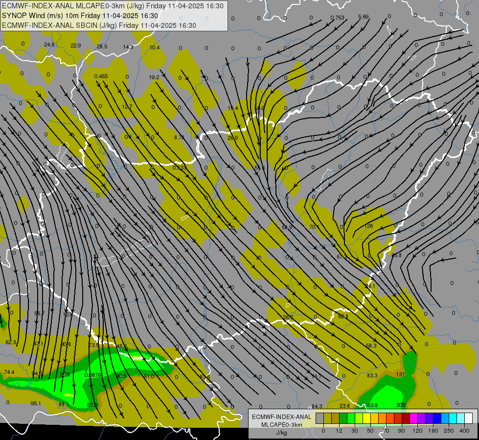Image resolution: width=479 pixels, height=440 pixels.
Task: Click the map value 22.9
Action: point(76,45)
